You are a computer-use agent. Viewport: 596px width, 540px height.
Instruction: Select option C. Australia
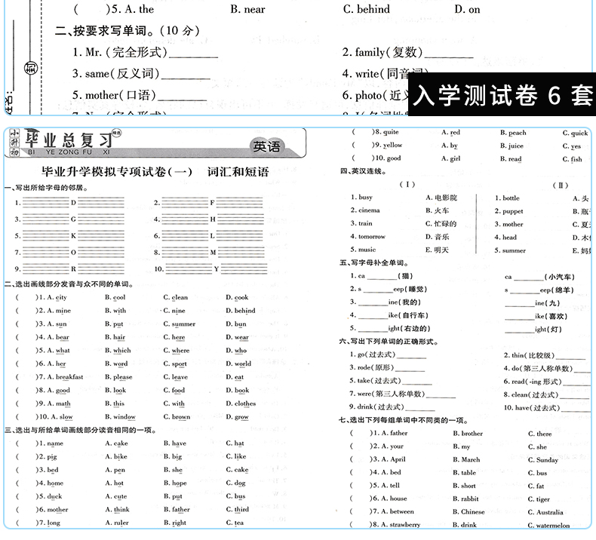[x=545, y=512]
